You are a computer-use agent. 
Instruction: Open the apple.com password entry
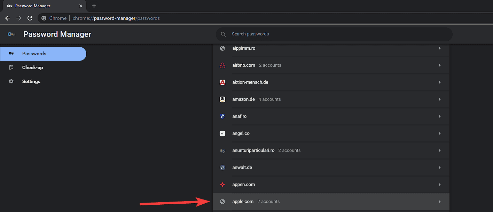pos(331,202)
